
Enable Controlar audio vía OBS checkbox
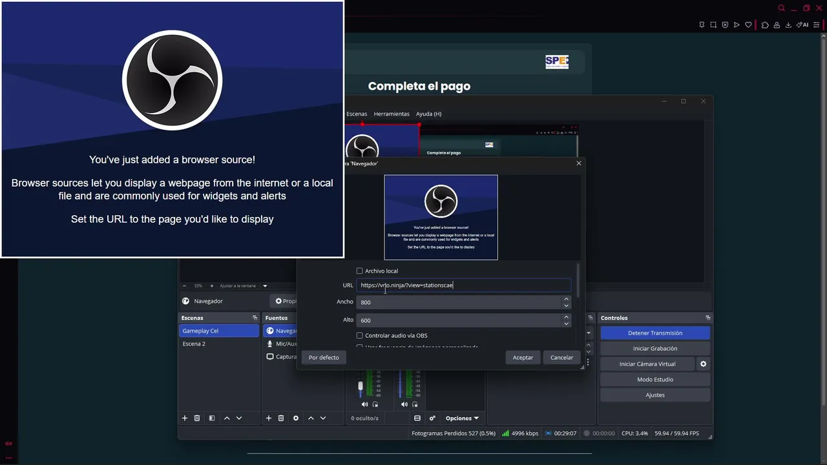[x=360, y=336]
